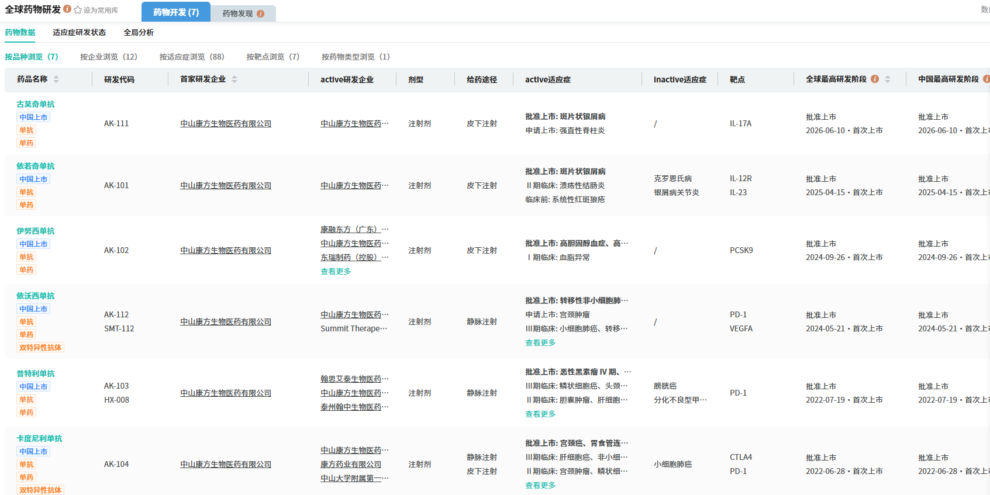The width and height of the screenshot is (990, 495).
Task: Expand 查看更多 in 普特利单抗 indications
Action: (540, 414)
